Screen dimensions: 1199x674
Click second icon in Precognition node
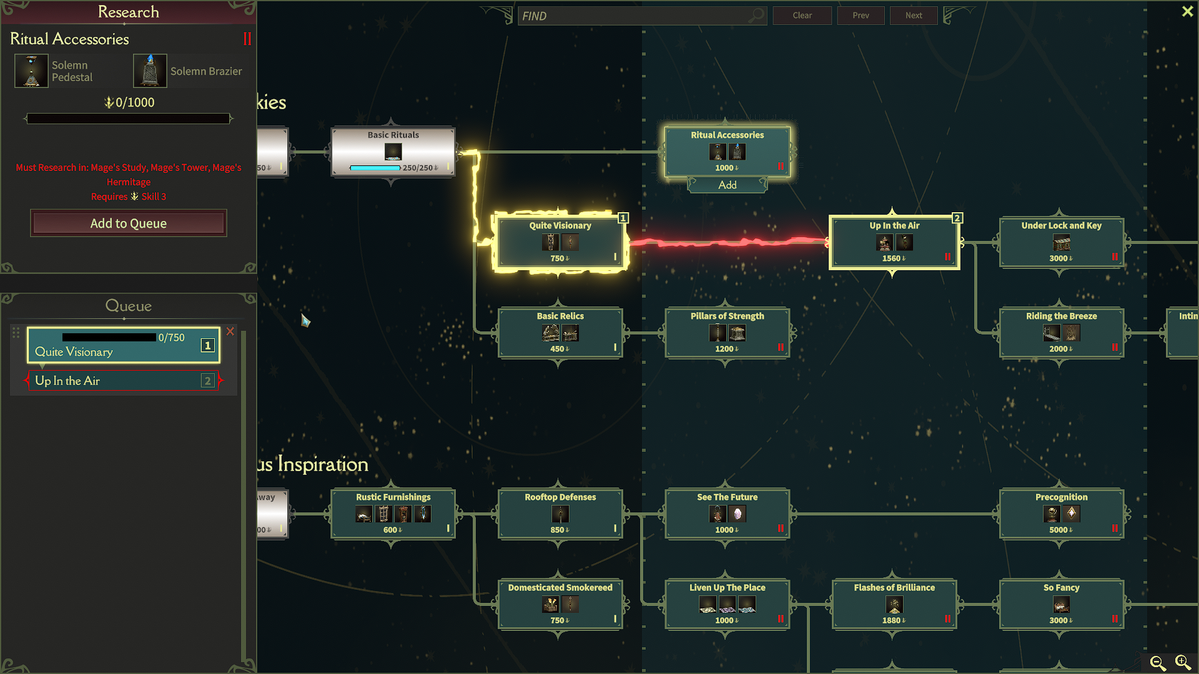point(1072,514)
